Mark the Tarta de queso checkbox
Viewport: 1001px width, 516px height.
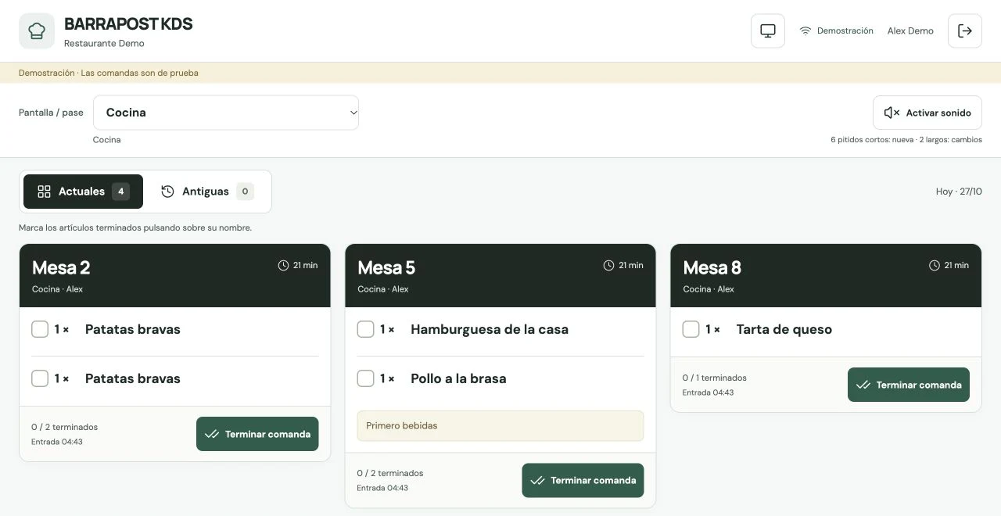click(x=691, y=329)
